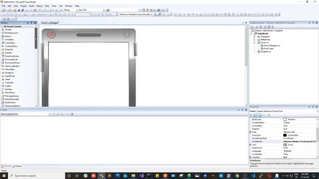The image size is (319, 179).
Task: Open the Build menu
Action: (x=31, y=6)
